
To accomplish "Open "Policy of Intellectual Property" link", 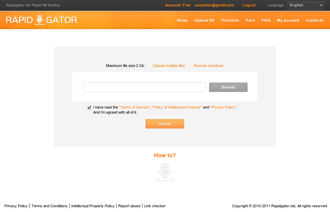I will tap(177, 107).
